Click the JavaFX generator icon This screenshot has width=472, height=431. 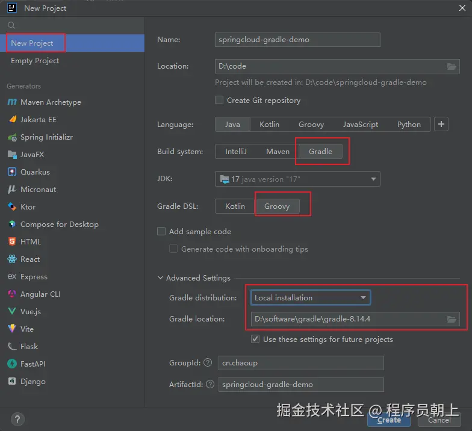12,154
